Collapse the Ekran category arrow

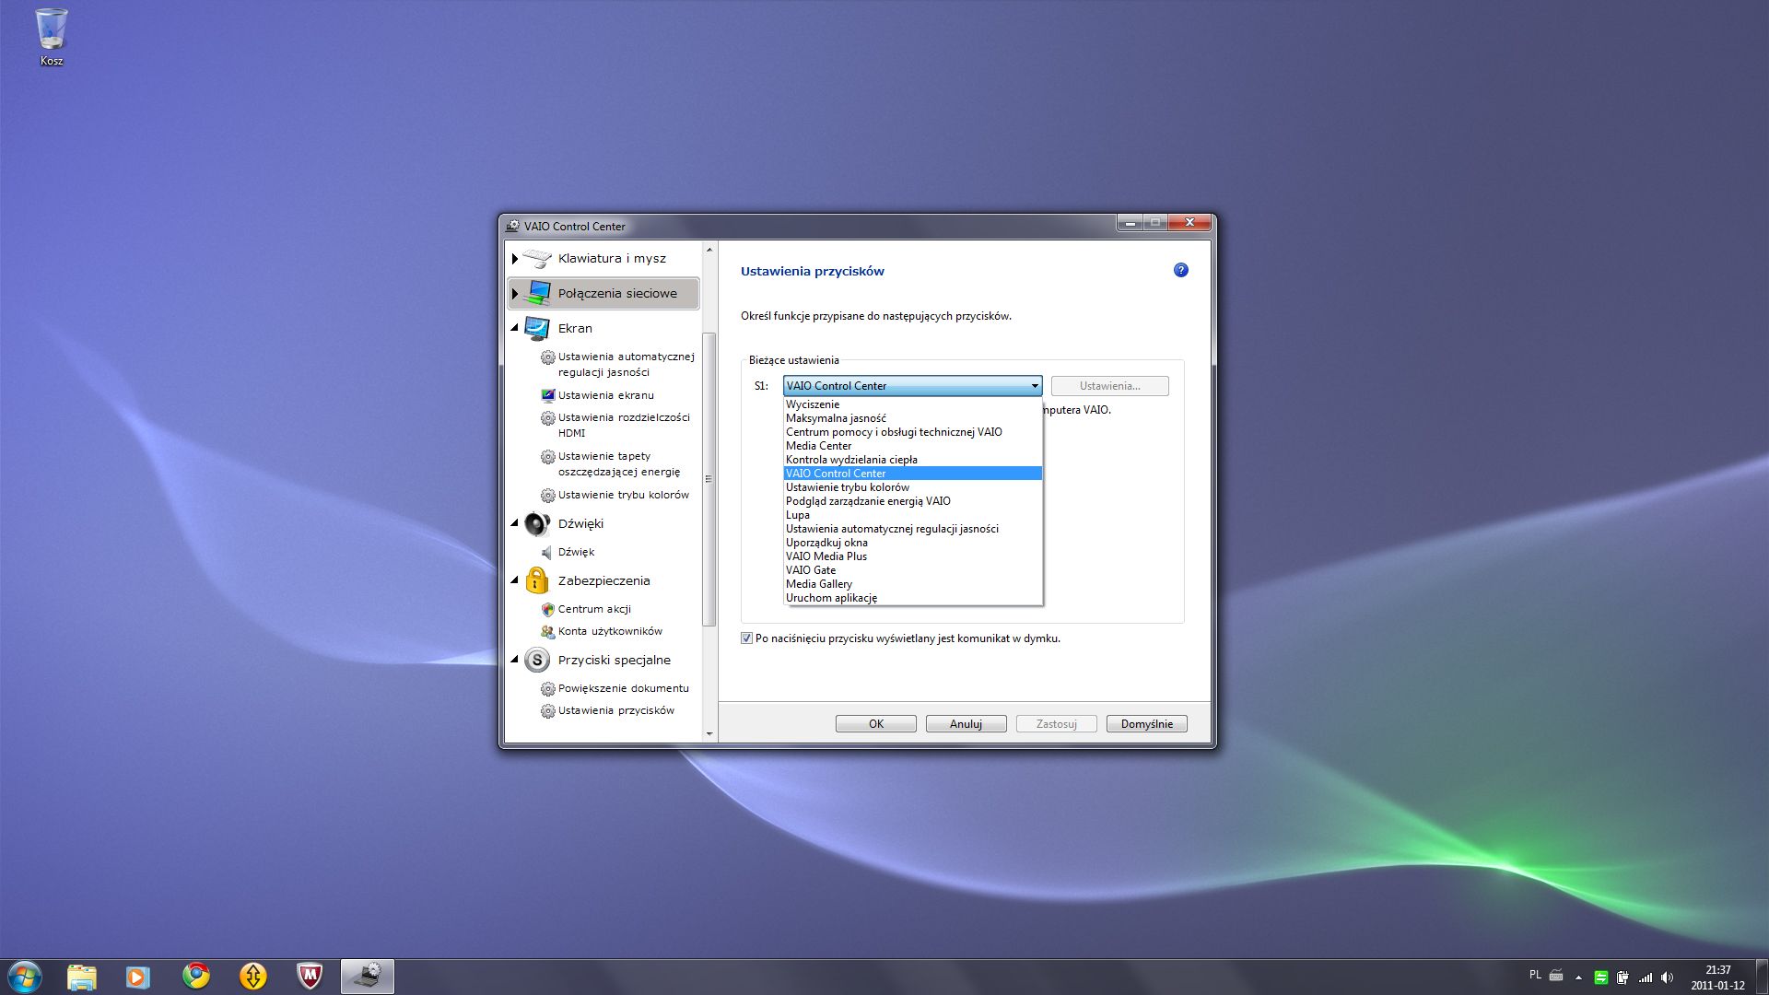point(515,328)
